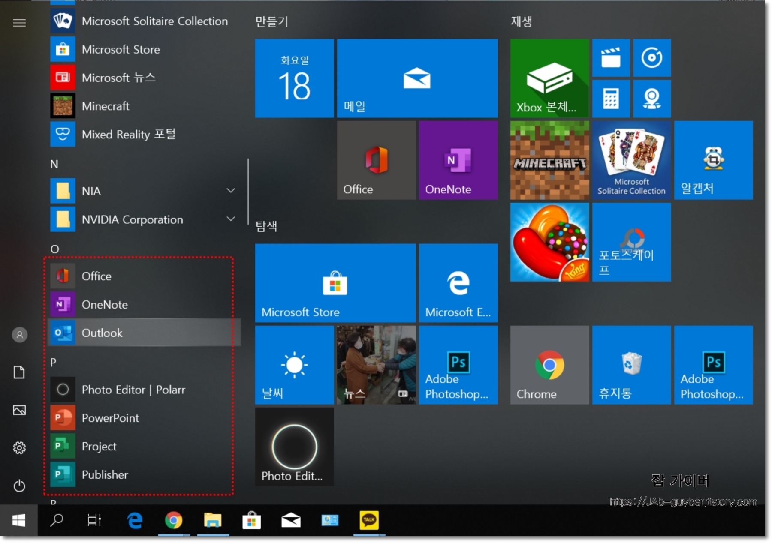
Task: Open the Candy Crush tile
Action: [549, 242]
